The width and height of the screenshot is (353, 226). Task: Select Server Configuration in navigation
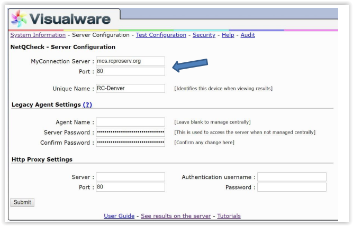tap(101, 35)
